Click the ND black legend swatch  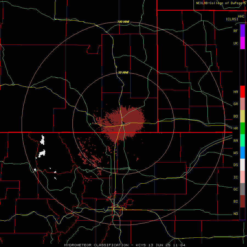pyautogui.click(x=242, y=214)
